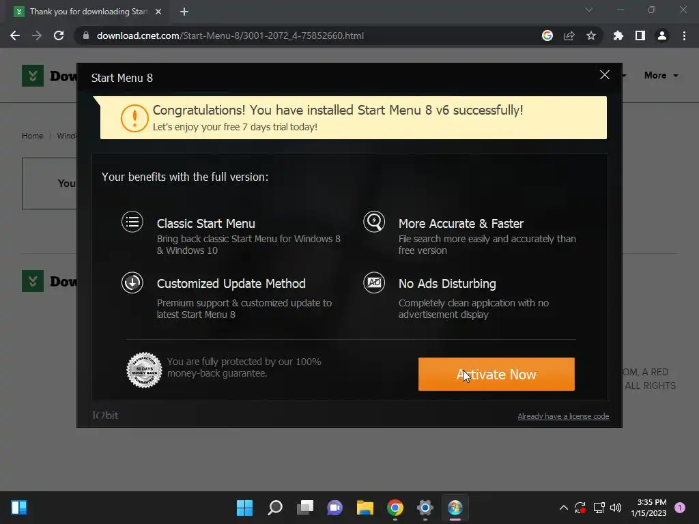Viewport: 699px width, 524px height.
Task: Expand the More dropdown on CNET page
Action: pyautogui.click(x=661, y=75)
